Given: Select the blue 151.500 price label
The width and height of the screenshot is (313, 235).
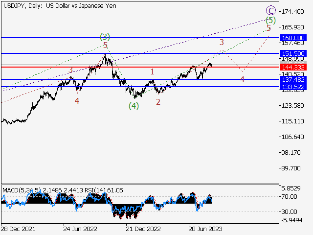Looking at the screenshot, I should click(293, 53).
